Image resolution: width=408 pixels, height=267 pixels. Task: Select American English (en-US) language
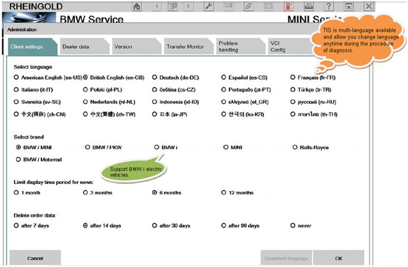tap(16, 77)
